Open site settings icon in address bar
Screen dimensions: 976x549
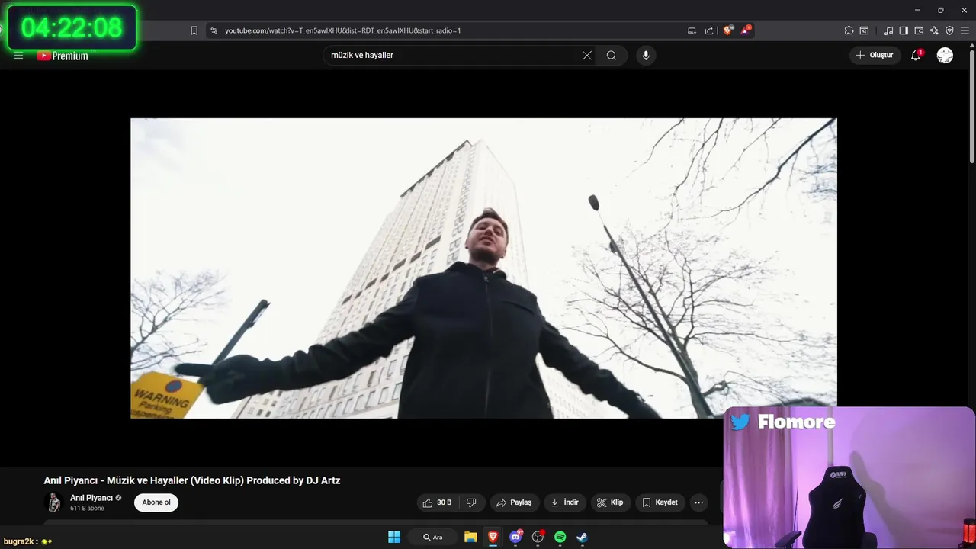[x=213, y=30]
